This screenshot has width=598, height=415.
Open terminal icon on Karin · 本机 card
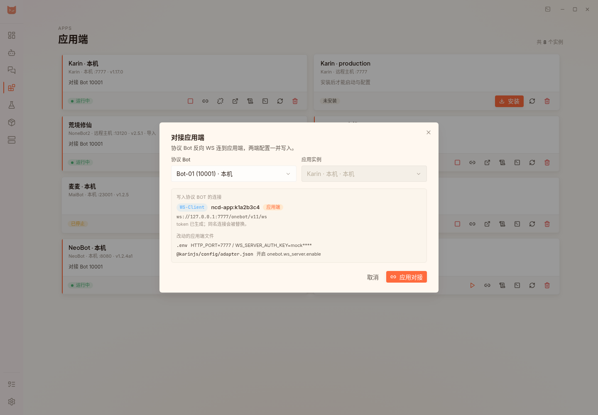coord(265,101)
